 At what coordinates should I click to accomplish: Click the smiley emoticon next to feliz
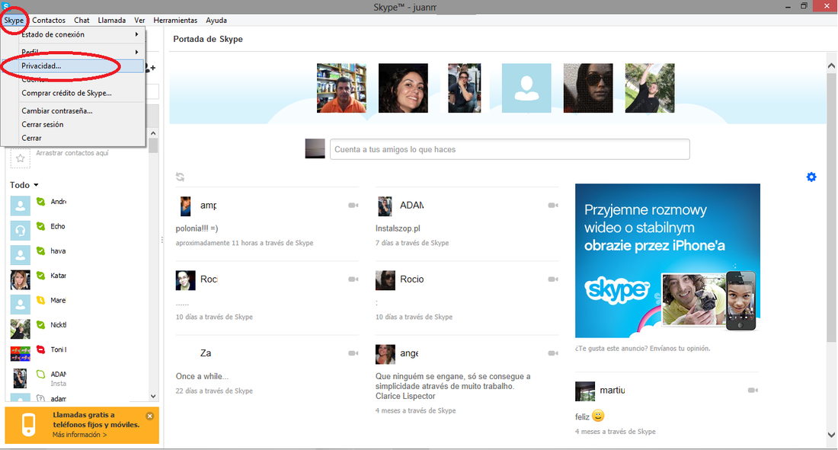coord(598,416)
